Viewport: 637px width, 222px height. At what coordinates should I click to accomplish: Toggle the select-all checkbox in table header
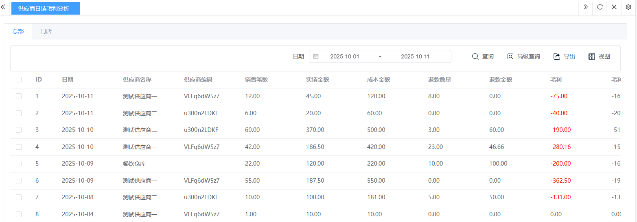[19, 80]
